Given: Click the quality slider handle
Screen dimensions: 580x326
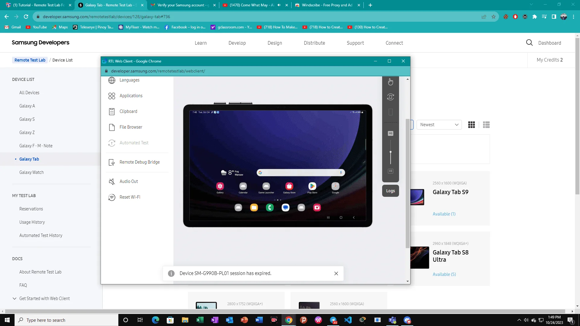Looking at the screenshot, I should pos(391,152).
